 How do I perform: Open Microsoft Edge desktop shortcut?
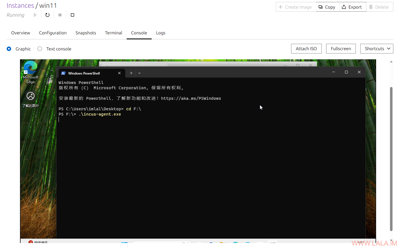[x=31, y=72]
